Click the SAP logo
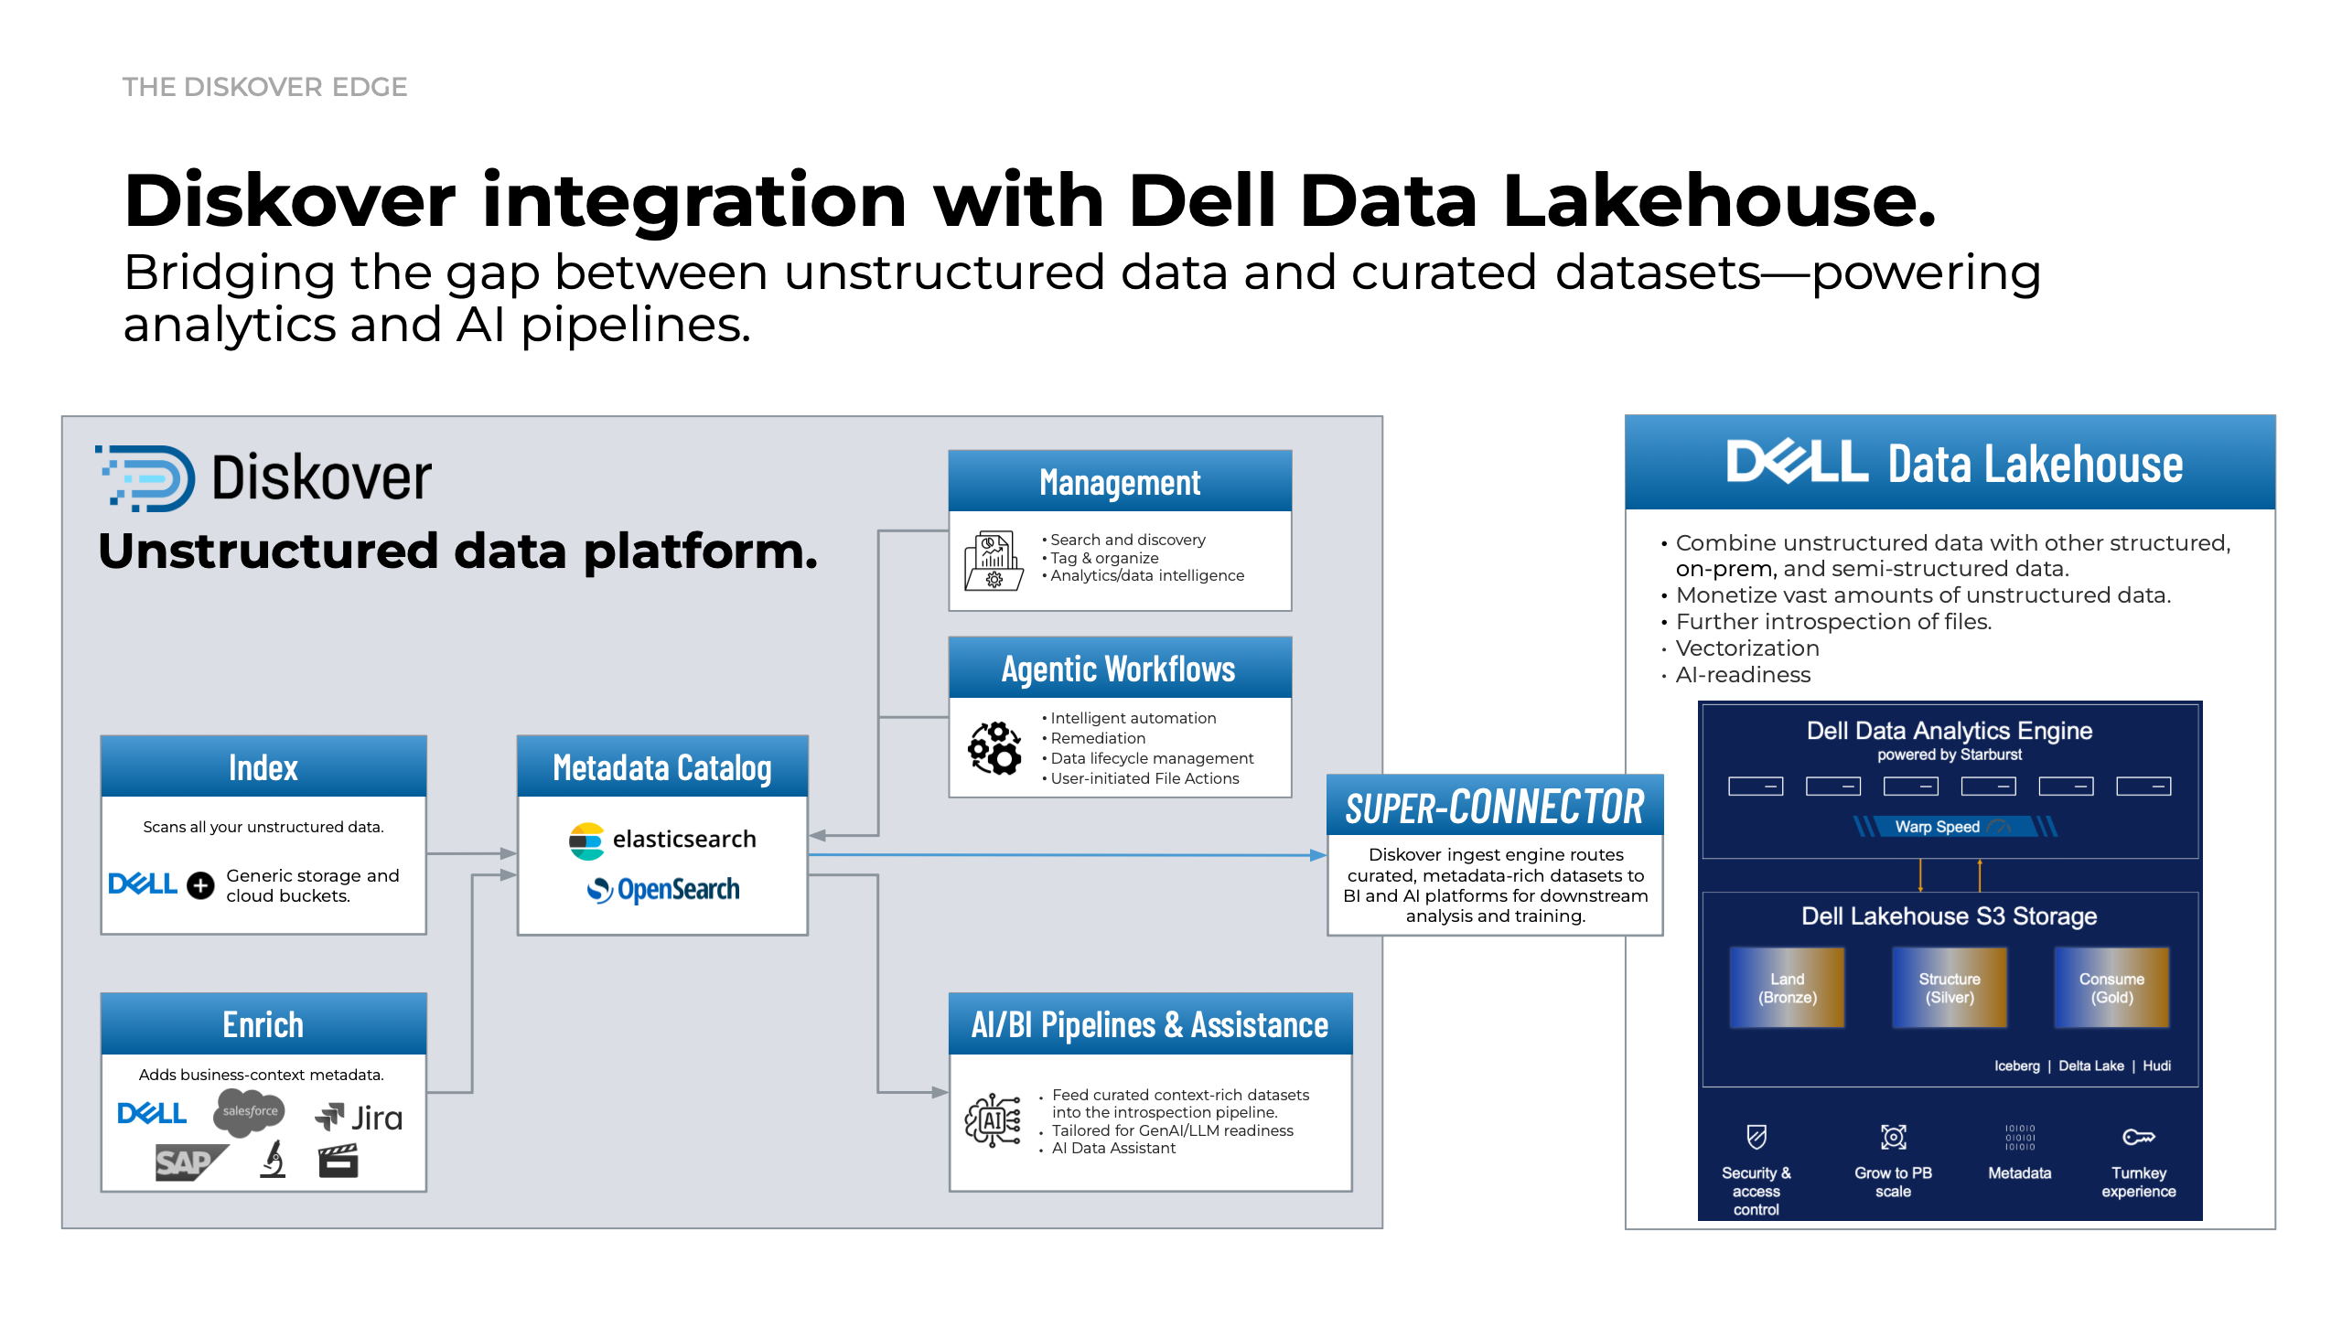Viewport: 2342px width, 1317px height. point(189,1162)
